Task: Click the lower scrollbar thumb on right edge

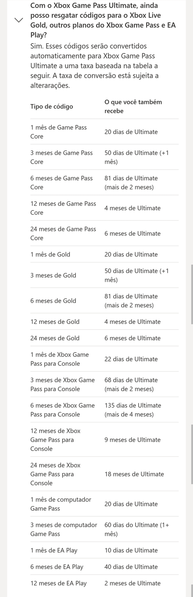Action: [x=192, y=455]
